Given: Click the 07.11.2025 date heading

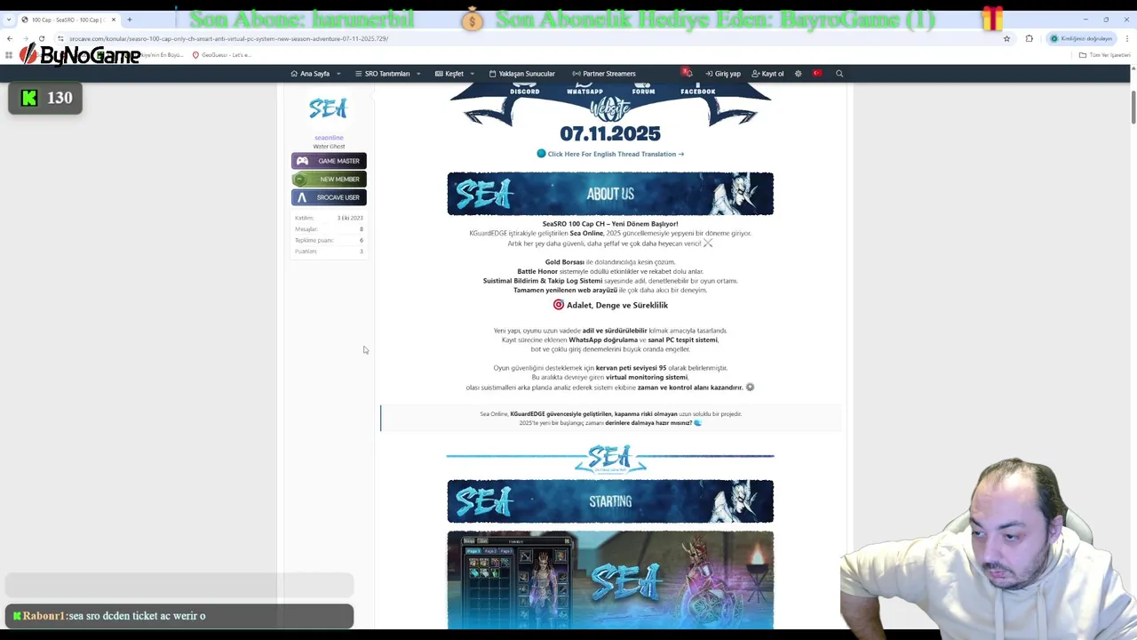Looking at the screenshot, I should click(610, 133).
